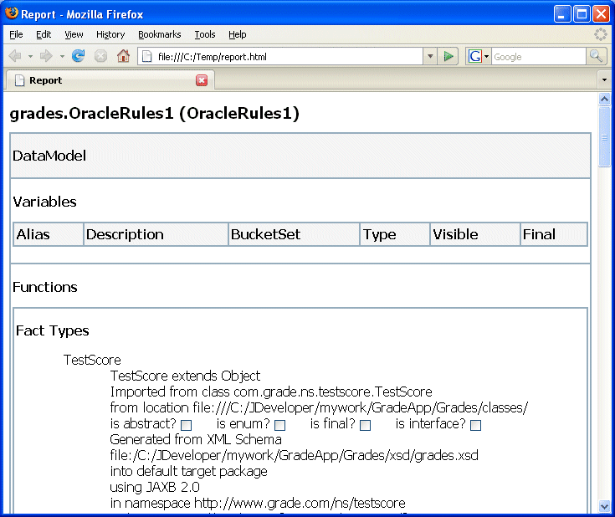
Task: Click 'Imported from class com.grade.ns.testscore.TestScore' text
Action: point(271,392)
